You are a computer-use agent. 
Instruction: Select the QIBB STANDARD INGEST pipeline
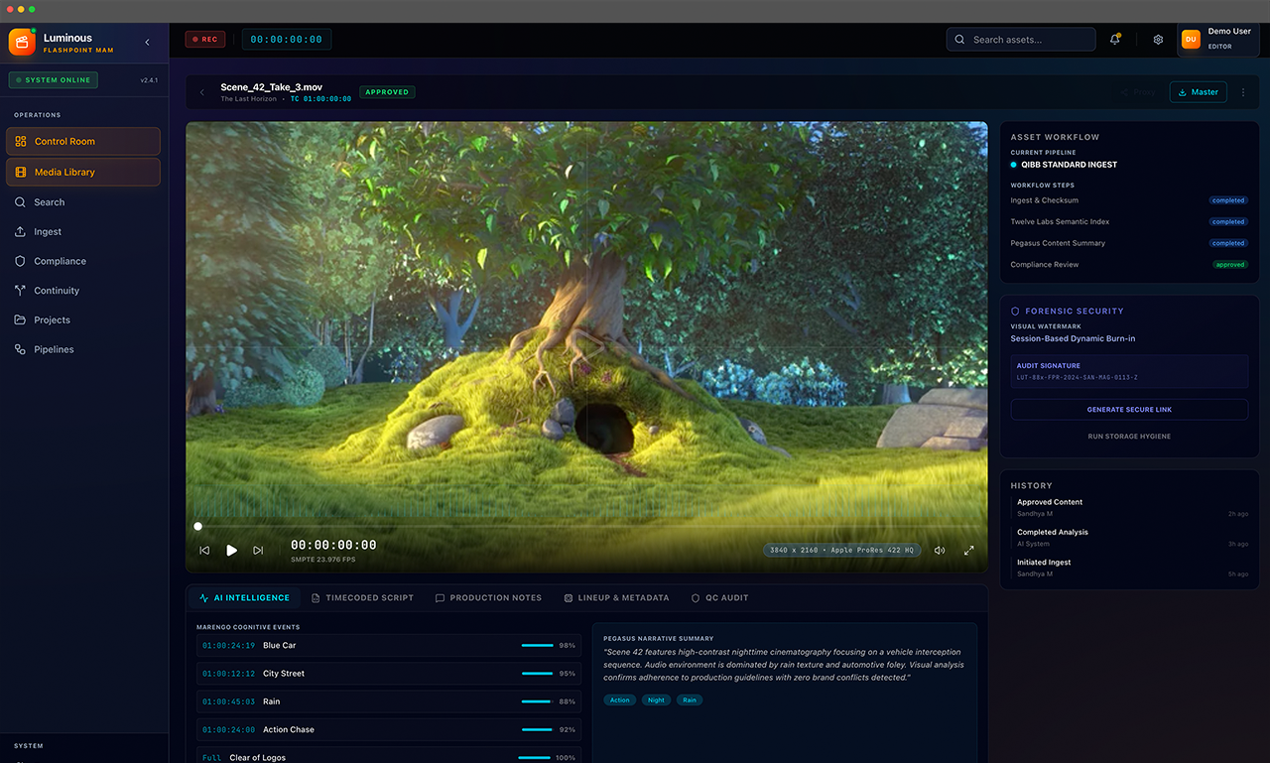click(1064, 165)
